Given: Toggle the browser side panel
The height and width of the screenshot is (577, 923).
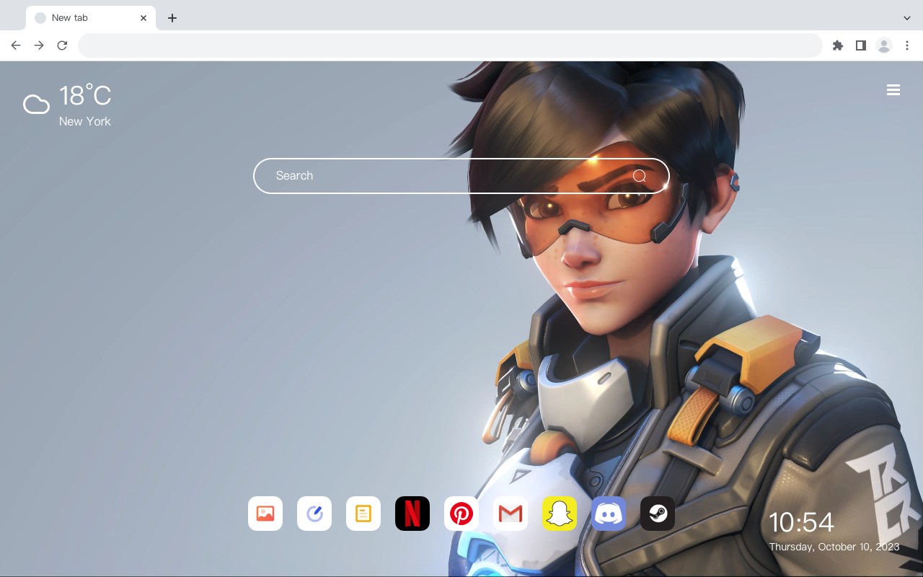Looking at the screenshot, I should click(860, 45).
